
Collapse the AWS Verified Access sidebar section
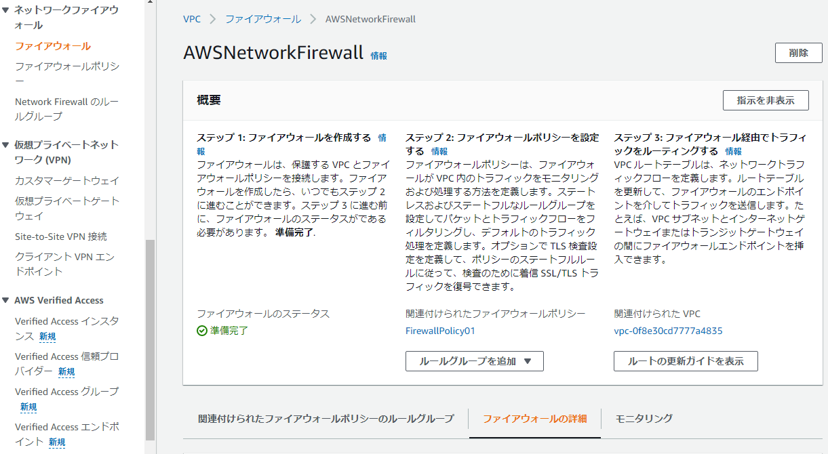coord(7,300)
